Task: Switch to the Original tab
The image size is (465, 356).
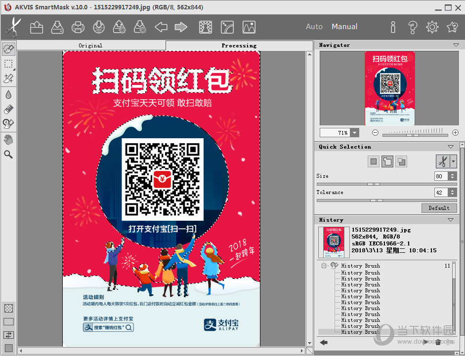Action: click(90, 45)
